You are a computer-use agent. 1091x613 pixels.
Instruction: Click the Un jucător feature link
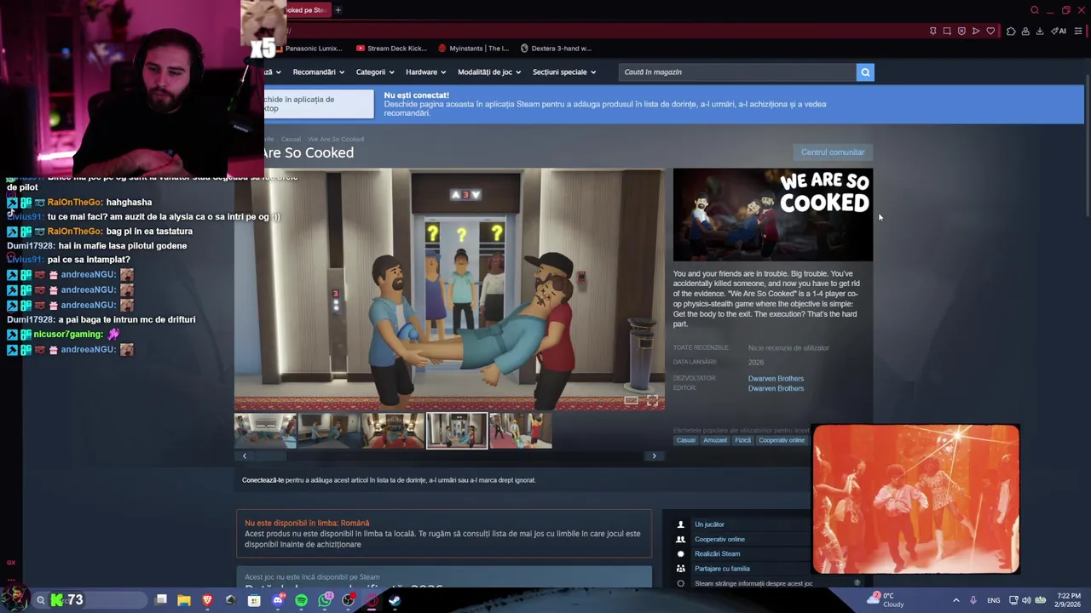click(x=709, y=524)
